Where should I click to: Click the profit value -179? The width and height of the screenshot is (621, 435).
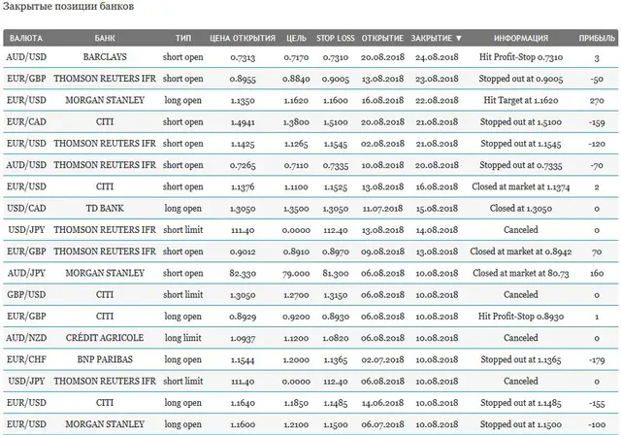coord(597,360)
